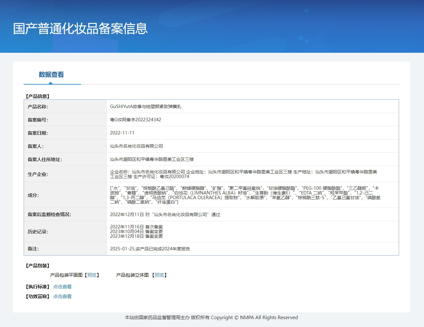
Task: Click the 备案人 label cell
Action: (x=66, y=146)
